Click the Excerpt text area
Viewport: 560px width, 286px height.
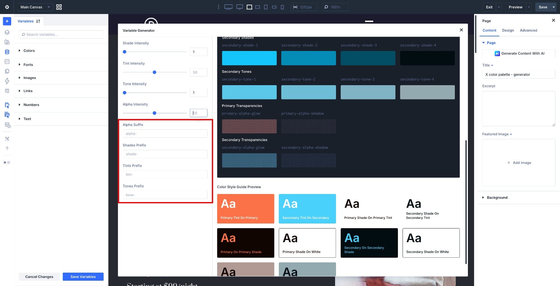tap(519, 109)
